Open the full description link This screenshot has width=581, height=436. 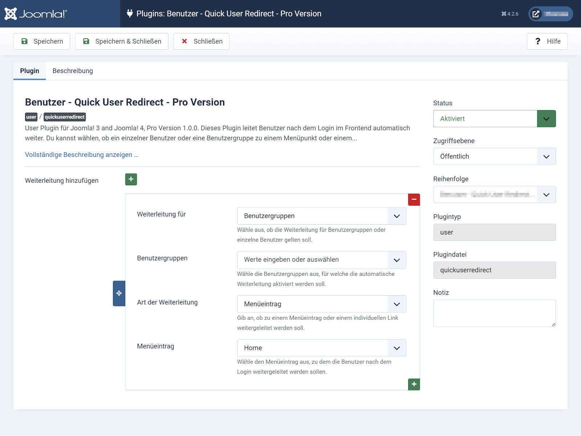click(x=81, y=154)
